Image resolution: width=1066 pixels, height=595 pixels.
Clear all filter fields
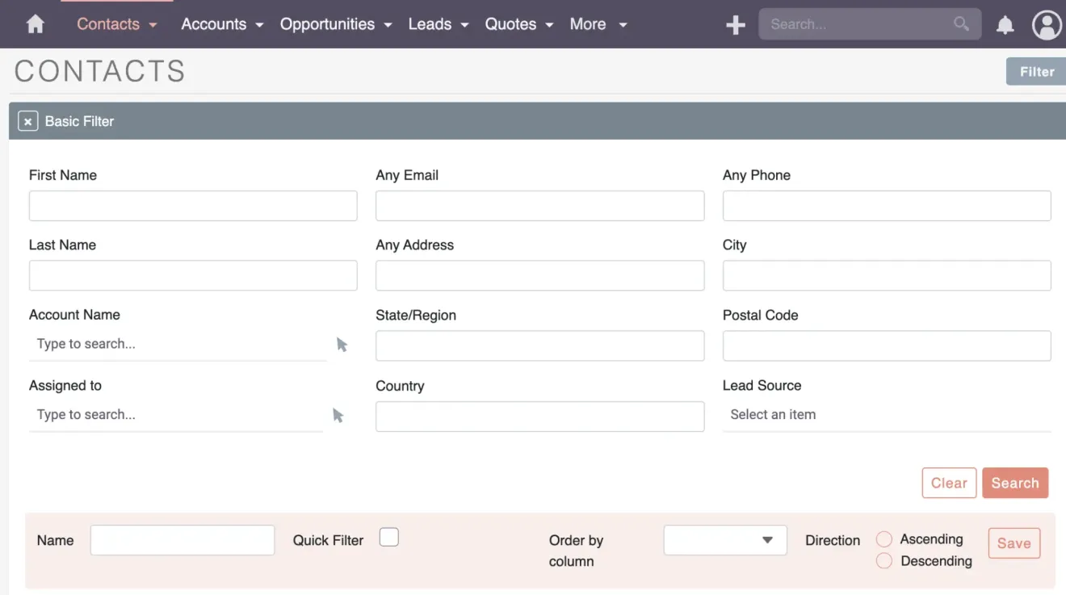[x=949, y=482]
